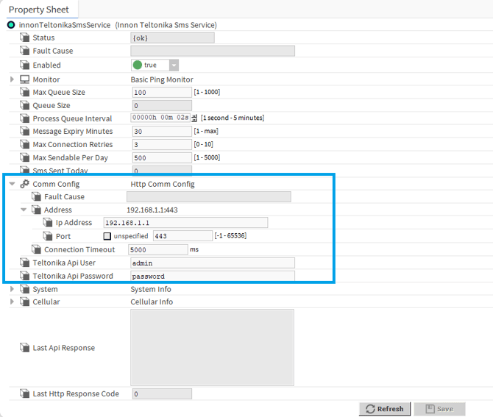
Task: Expand the Monitor property
Action: coord(12,79)
